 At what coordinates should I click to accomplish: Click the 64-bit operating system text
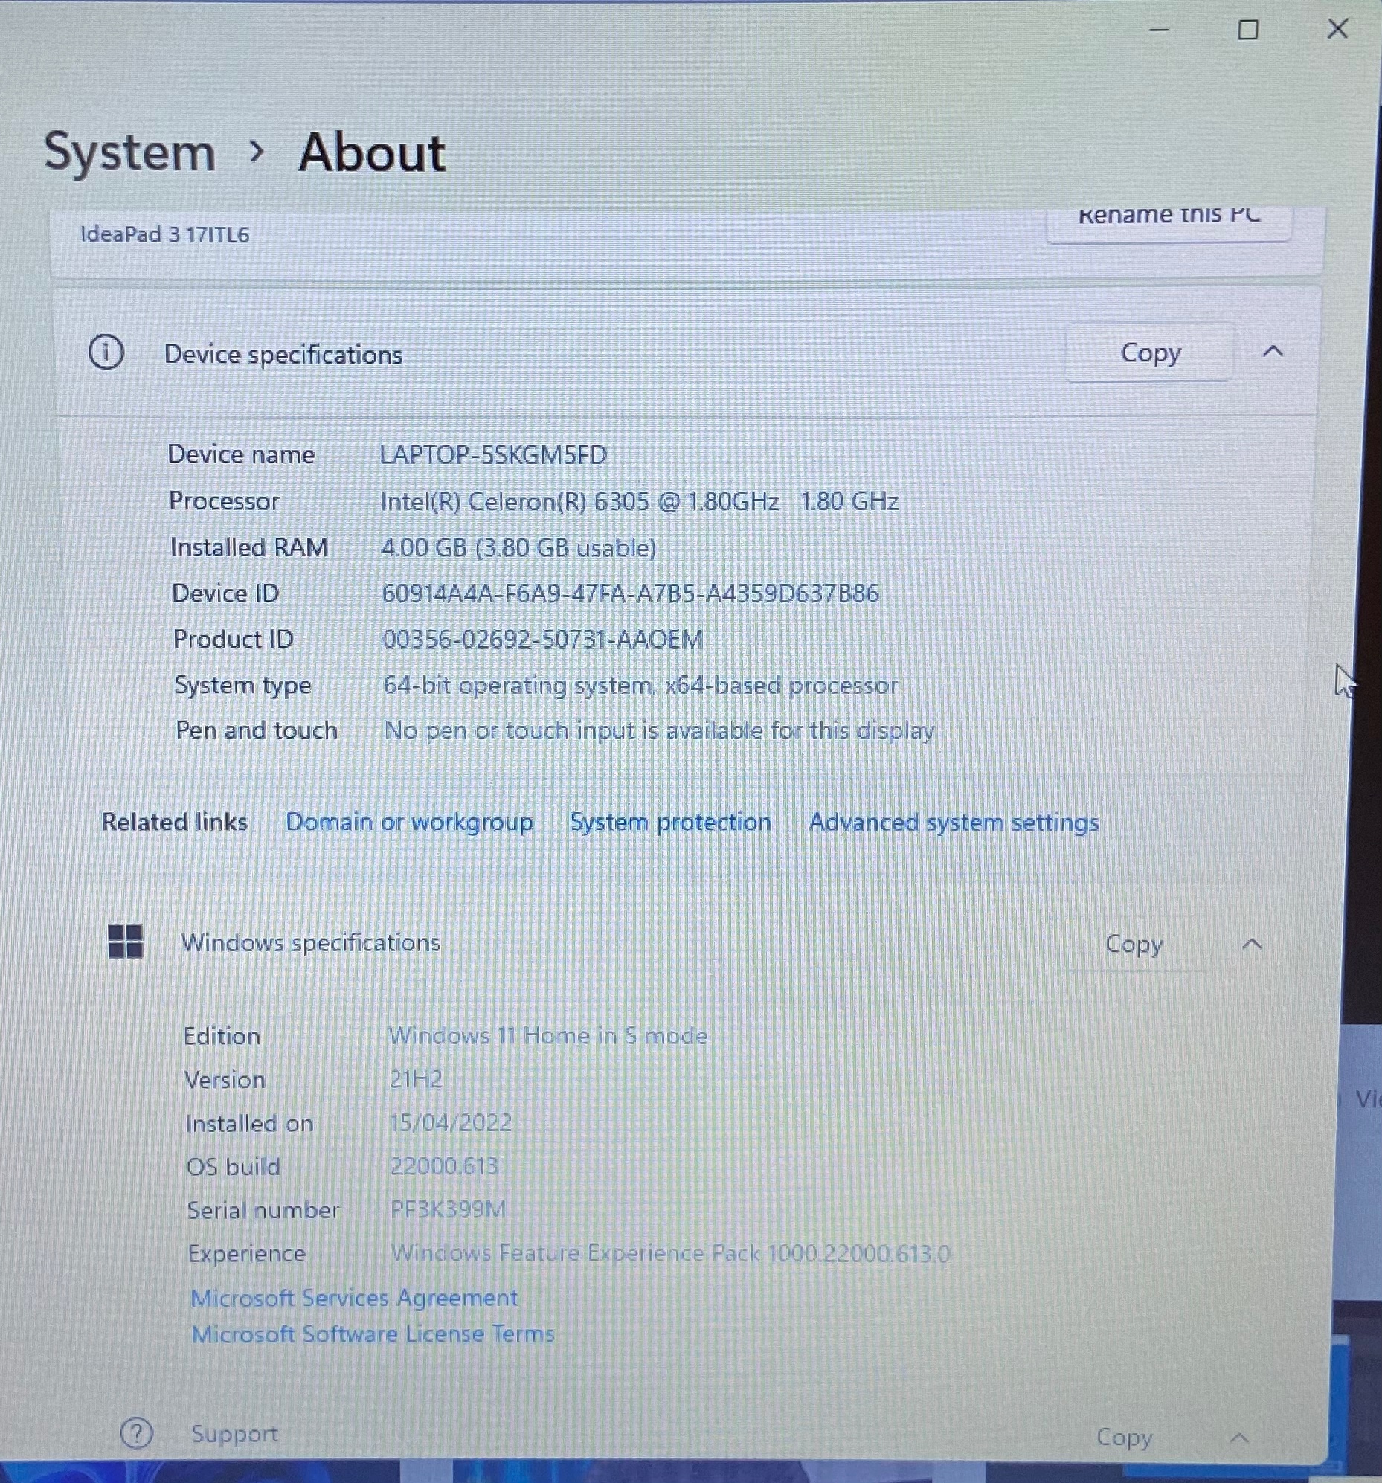click(x=640, y=685)
